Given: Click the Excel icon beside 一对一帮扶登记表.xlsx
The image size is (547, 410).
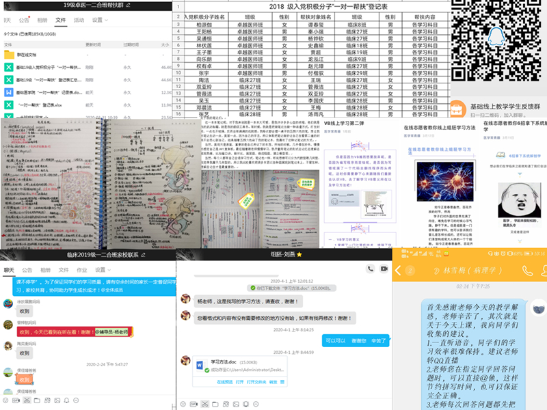Looking at the screenshot, I should click(x=8, y=104).
